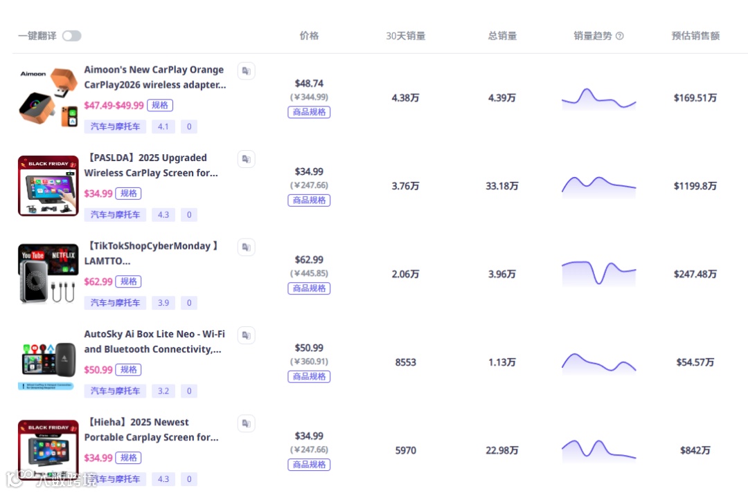Screen dimensions: 748x493
Task: Open the Hieha Carplay Screen thumbnail
Action: [48, 450]
